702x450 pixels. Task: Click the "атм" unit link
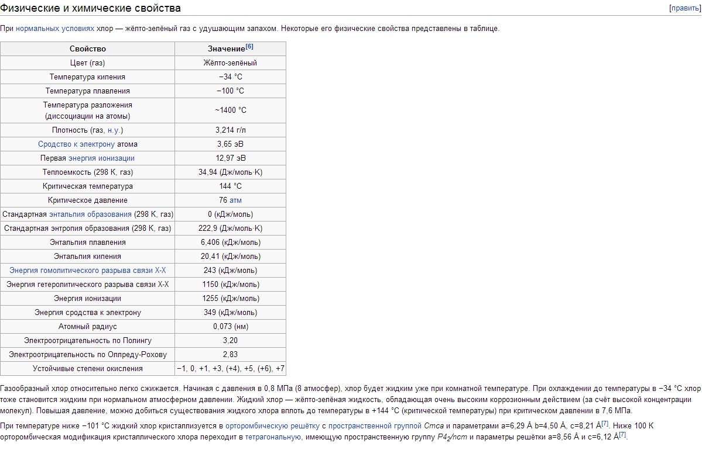coord(235,200)
